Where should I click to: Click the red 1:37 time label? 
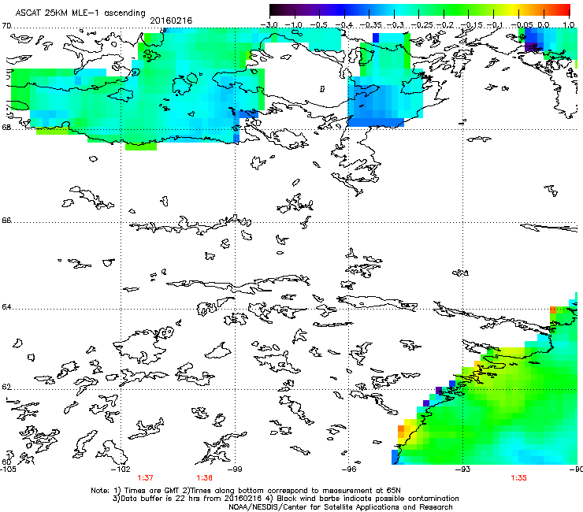pyautogui.click(x=146, y=478)
